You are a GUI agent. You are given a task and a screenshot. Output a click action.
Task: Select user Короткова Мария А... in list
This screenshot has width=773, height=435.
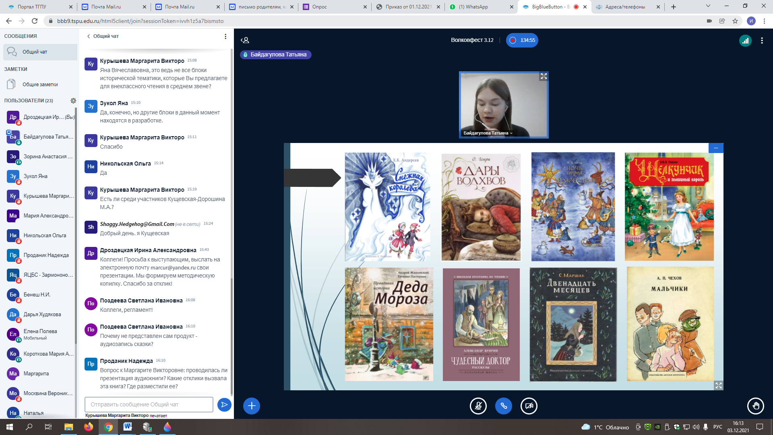pyautogui.click(x=40, y=354)
